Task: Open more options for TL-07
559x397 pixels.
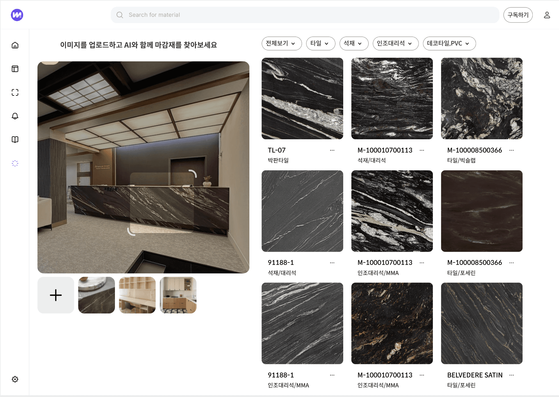Action: pyautogui.click(x=332, y=150)
